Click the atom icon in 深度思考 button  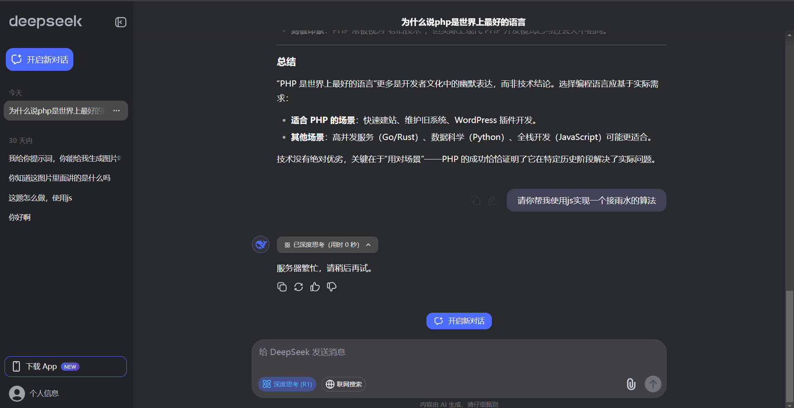[x=267, y=384]
